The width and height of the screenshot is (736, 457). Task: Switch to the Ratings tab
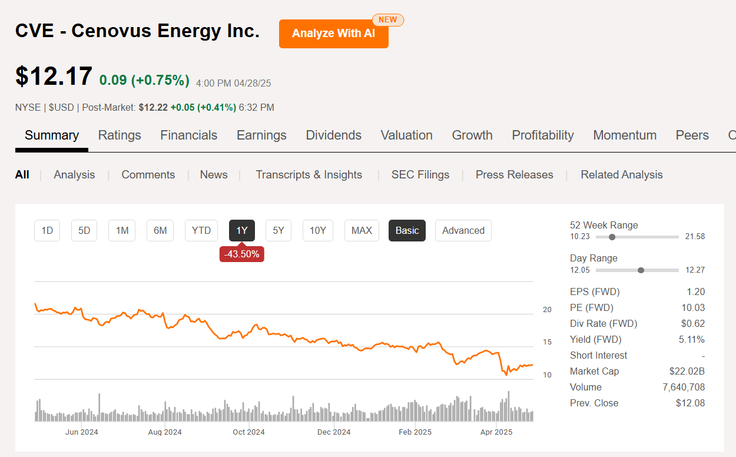(120, 135)
